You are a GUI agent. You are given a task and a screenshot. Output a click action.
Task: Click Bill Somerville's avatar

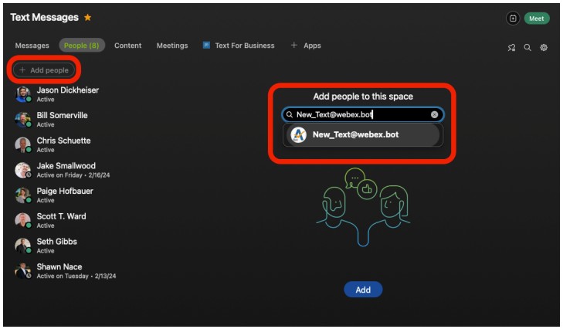(22, 119)
